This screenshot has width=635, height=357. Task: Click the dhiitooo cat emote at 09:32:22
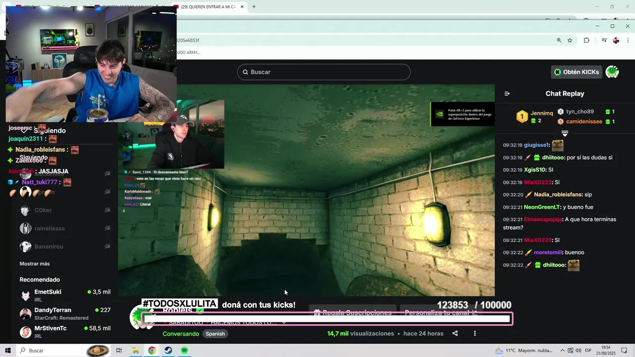(573, 265)
